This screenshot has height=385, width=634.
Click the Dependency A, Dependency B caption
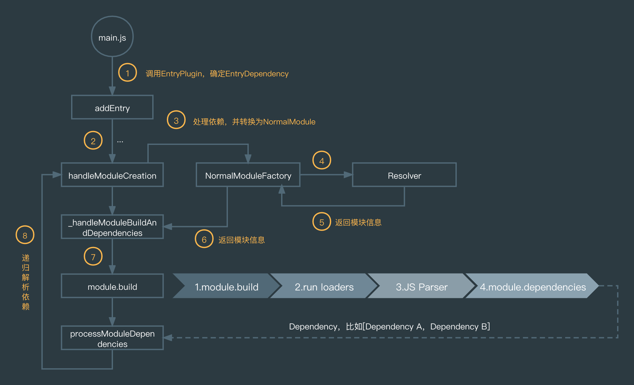click(x=390, y=326)
